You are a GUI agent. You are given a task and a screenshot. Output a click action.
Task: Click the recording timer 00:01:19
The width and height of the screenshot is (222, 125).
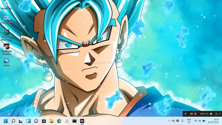(x=204, y=114)
